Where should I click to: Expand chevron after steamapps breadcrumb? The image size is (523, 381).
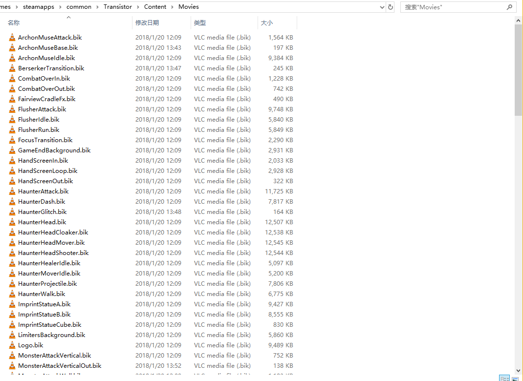(x=61, y=7)
